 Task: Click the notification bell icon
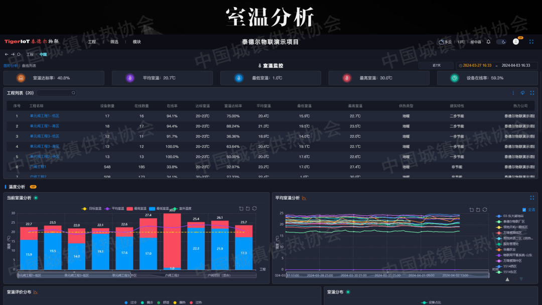[x=488, y=42]
